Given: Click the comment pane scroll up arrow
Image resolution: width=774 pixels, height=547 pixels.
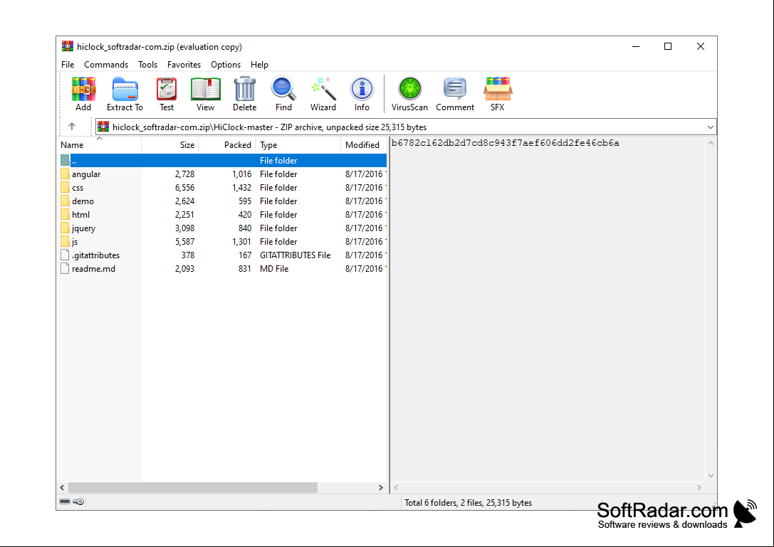Looking at the screenshot, I should pyautogui.click(x=711, y=143).
